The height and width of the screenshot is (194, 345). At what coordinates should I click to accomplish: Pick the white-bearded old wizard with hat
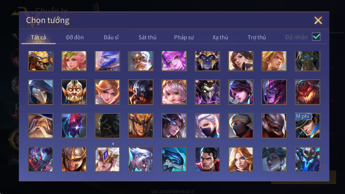41,126
